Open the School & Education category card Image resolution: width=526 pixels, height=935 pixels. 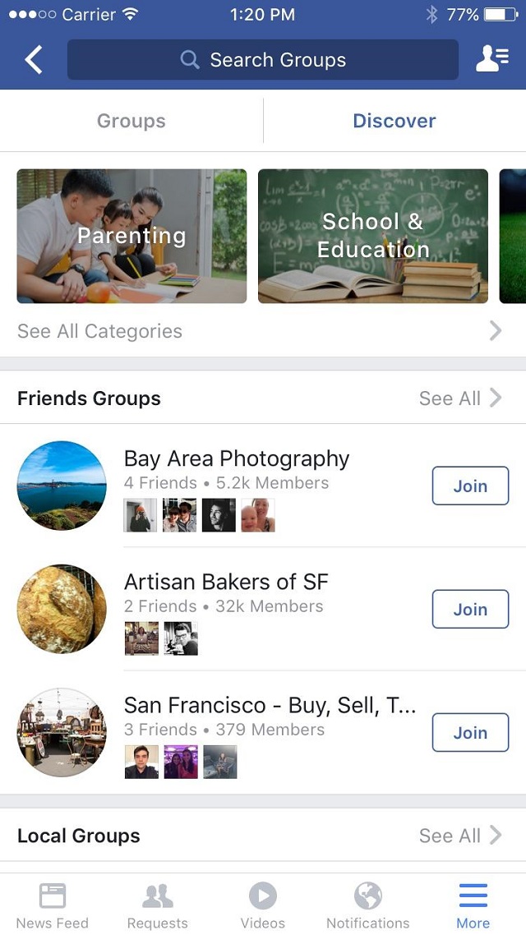tap(373, 237)
